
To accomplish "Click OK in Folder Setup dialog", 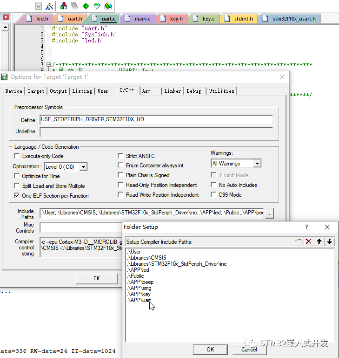I will pyautogui.click(x=210, y=350).
